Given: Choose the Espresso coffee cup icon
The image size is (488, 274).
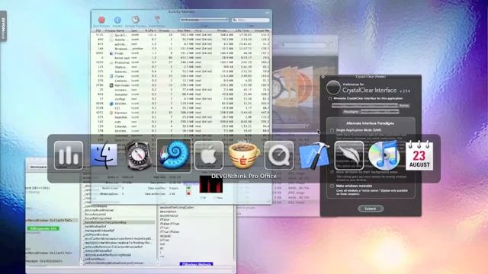Looking at the screenshot, I should [244, 155].
